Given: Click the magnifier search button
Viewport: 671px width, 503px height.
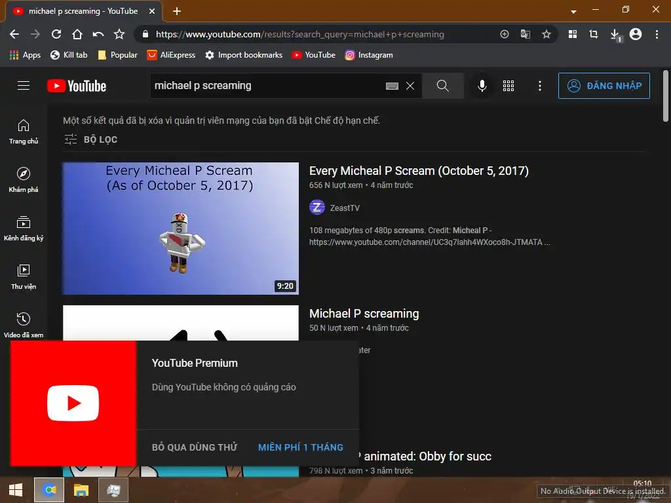Looking at the screenshot, I should pyautogui.click(x=443, y=86).
